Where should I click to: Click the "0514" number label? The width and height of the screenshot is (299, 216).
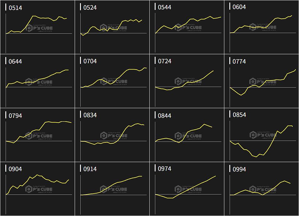[x=15, y=8]
